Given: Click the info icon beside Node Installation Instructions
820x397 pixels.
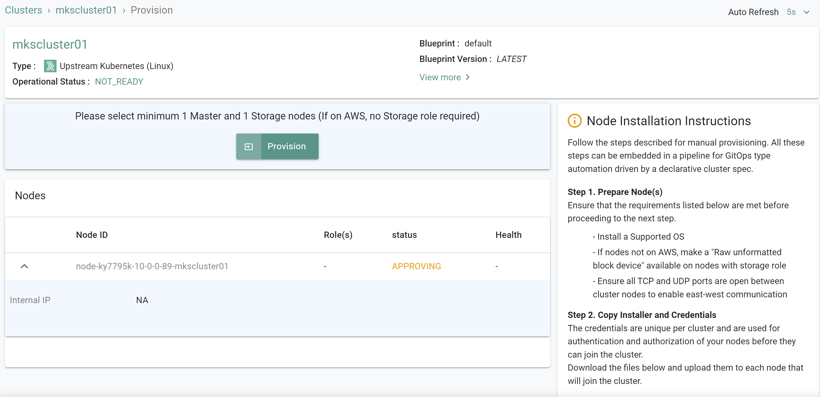Looking at the screenshot, I should (574, 121).
